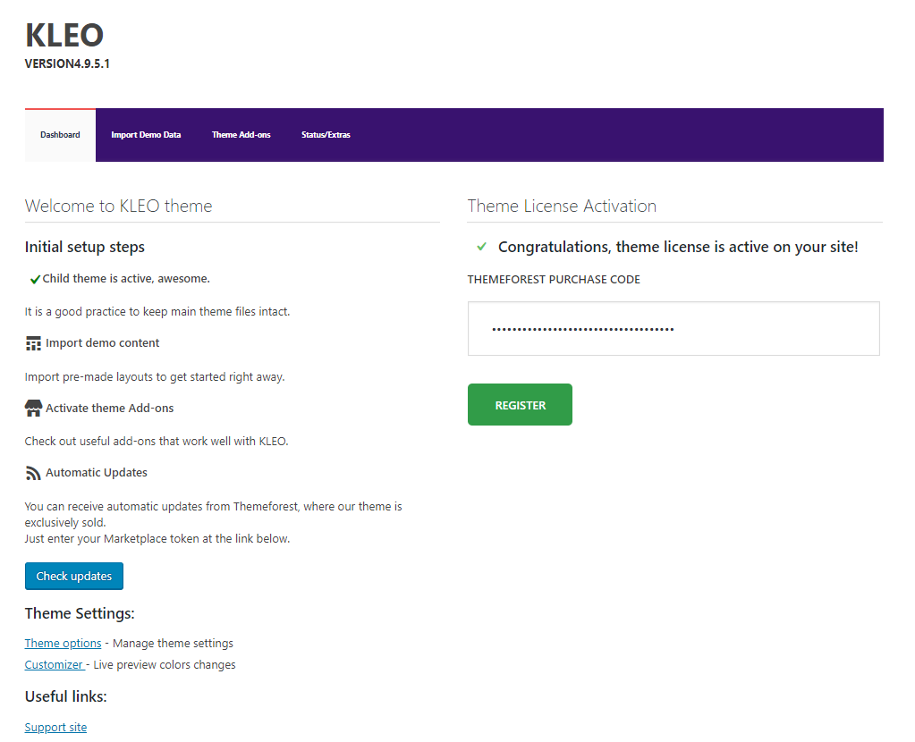
Task: Click the 'Import demo content' heading
Action: click(102, 343)
